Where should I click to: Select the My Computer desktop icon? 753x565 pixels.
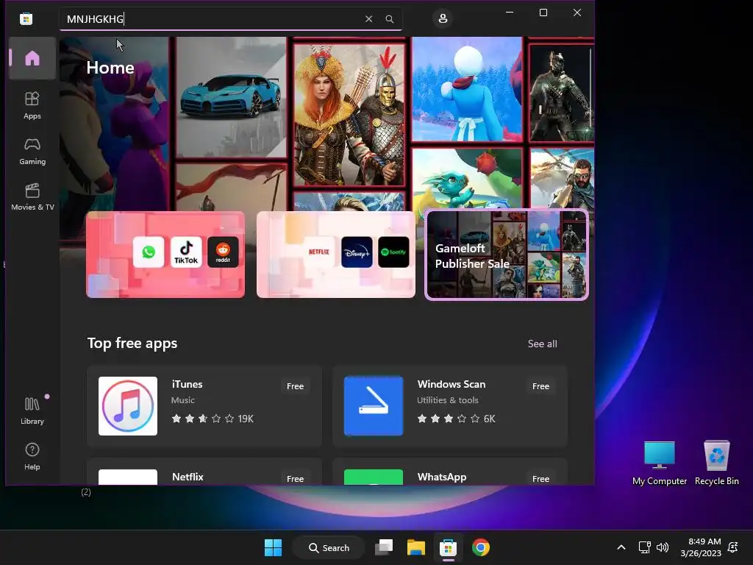point(660,463)
